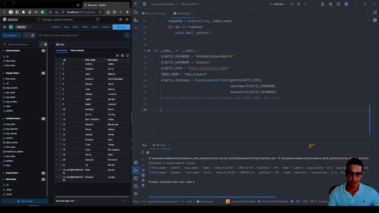
Task: Click the Open link in Discover toolbar
Action: pyautogui.click(x=75, y=27)
